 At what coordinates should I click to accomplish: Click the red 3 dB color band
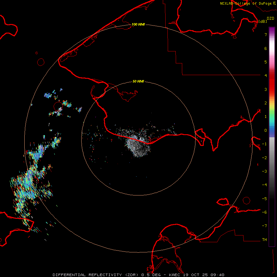(272, 89)
